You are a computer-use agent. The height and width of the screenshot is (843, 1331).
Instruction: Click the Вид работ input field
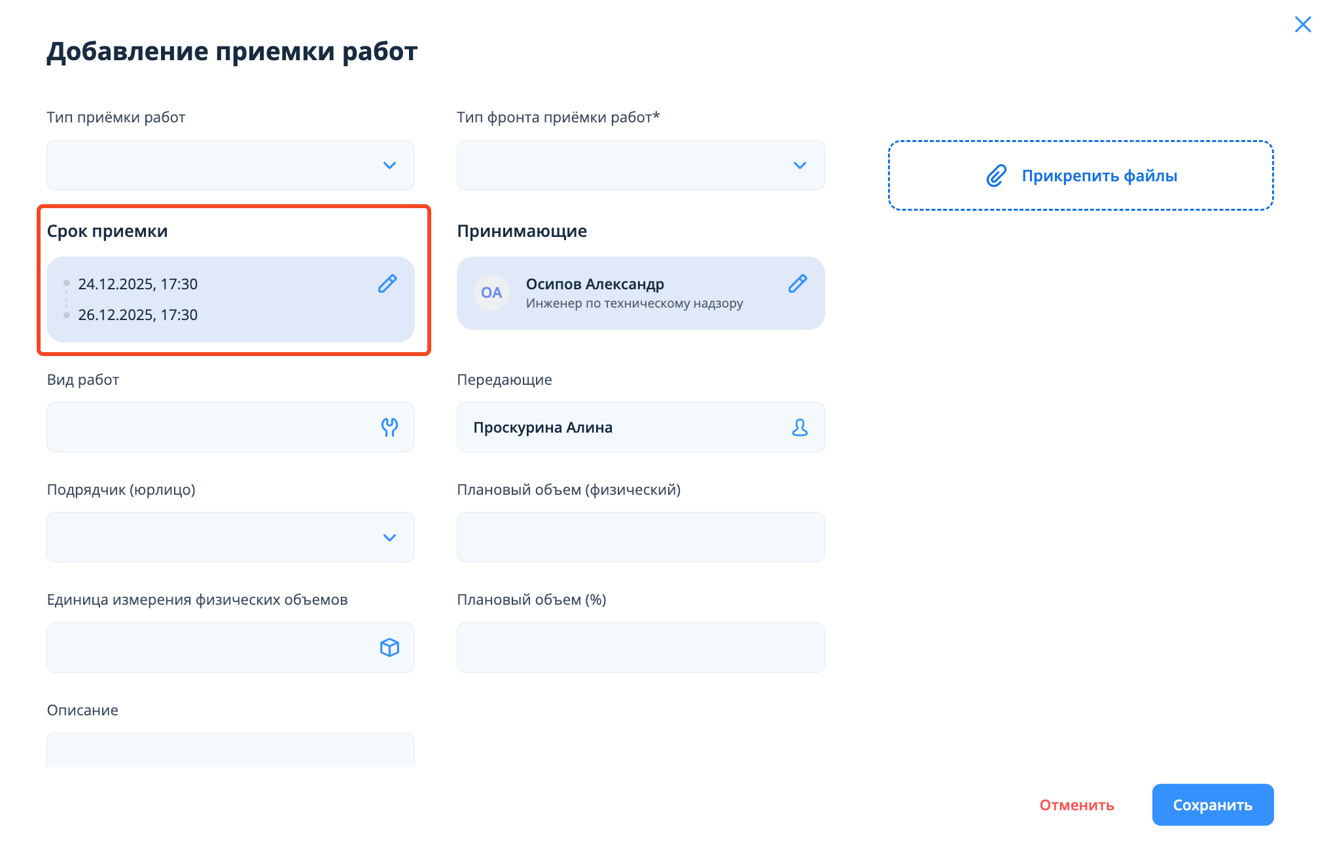point(209,427)
